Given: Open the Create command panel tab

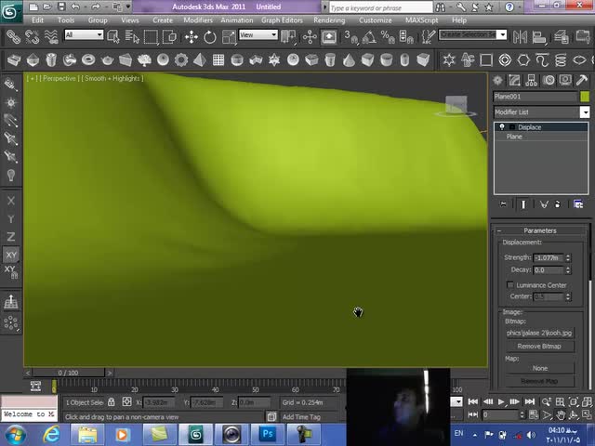Looking at the screenshot, I should pyautogui.click(x=497, y=80).
